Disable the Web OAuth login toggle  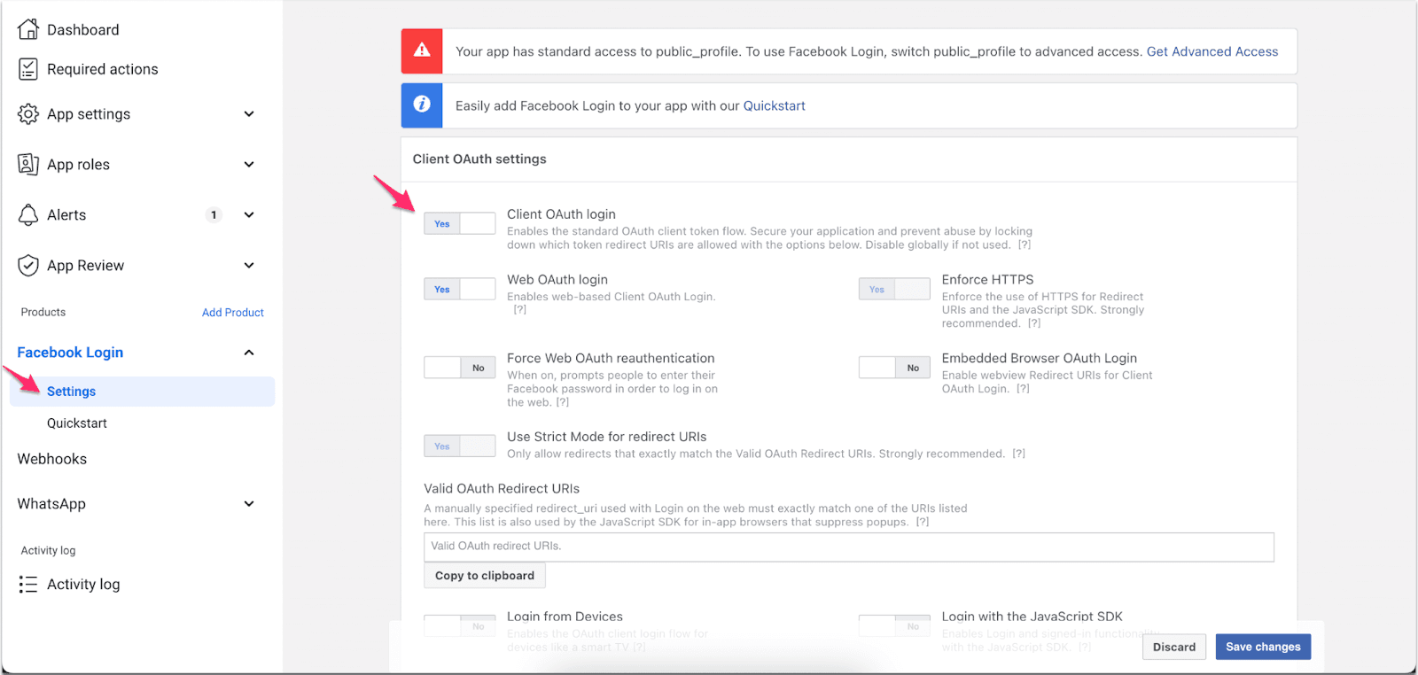[x=459, y=290]
